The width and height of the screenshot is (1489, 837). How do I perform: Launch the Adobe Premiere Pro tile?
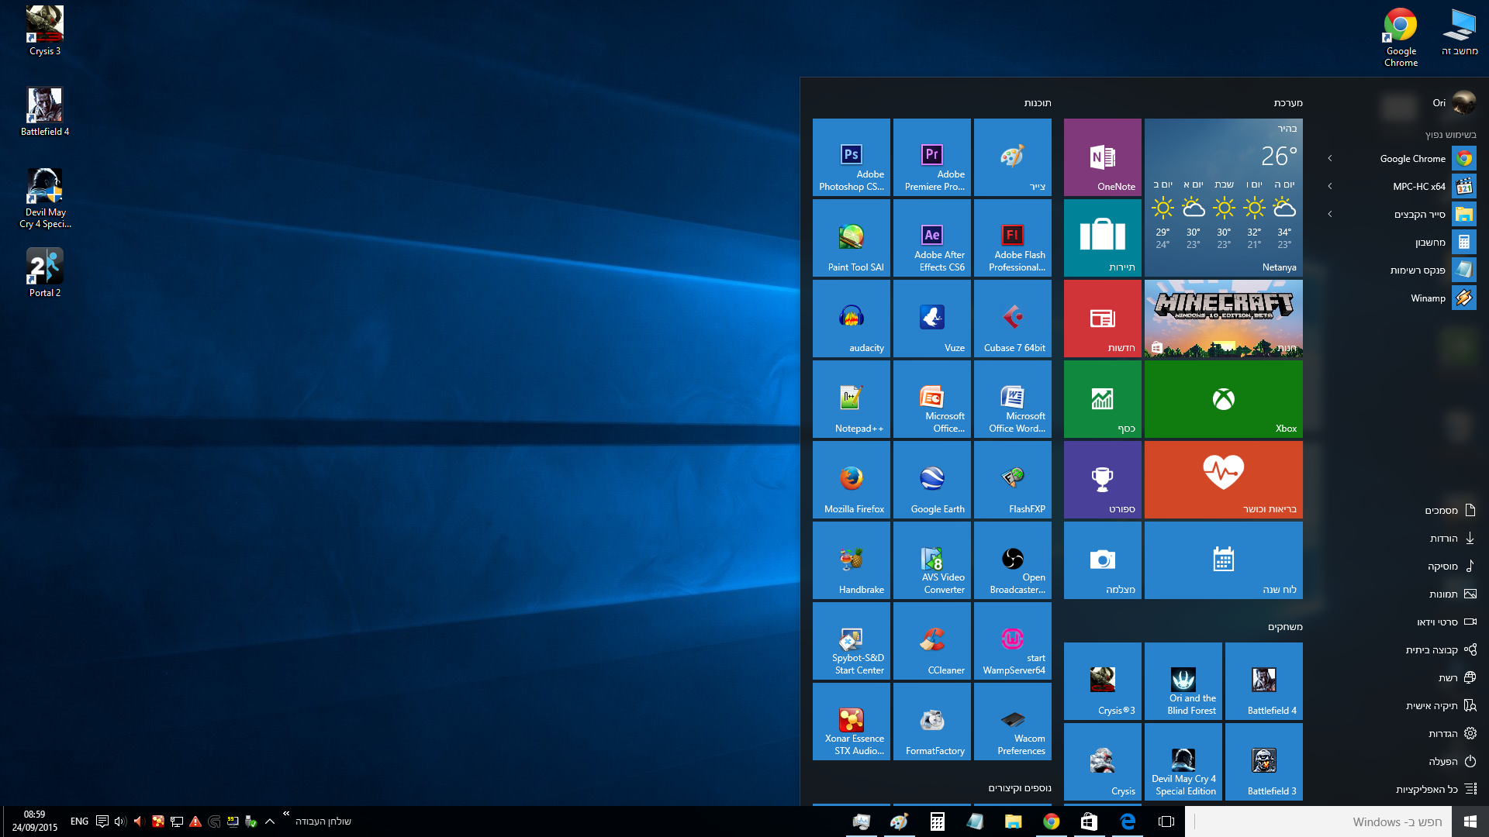pyautogui.click(x=932, y=157)
